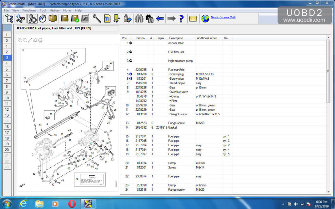Zoom out of the parts diagram
The width and height of the screenshot is (335, 209).
click(25, 40)
